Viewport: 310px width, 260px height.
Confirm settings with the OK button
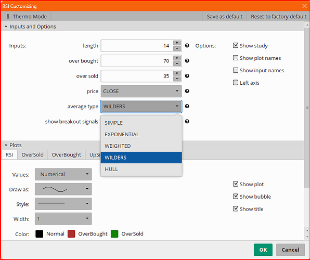pyautogui.click(x=263, y=250)
